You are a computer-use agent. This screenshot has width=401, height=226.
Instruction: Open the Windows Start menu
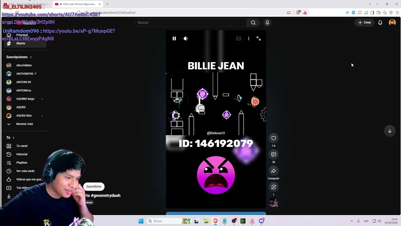click(141, 221)
